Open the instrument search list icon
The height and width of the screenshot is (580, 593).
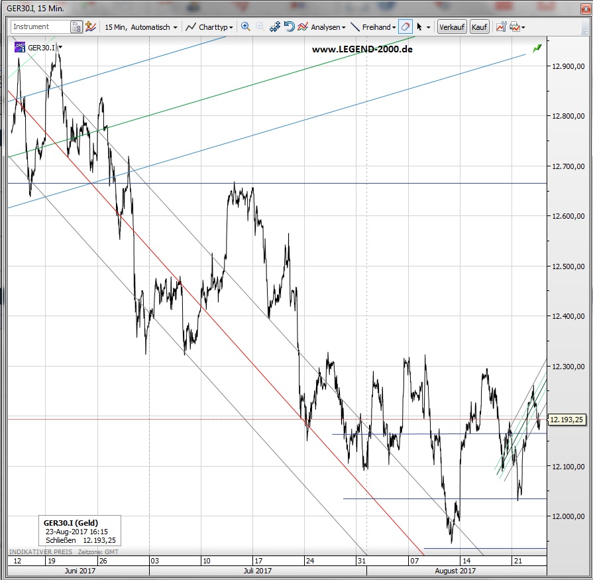(77, 27)
